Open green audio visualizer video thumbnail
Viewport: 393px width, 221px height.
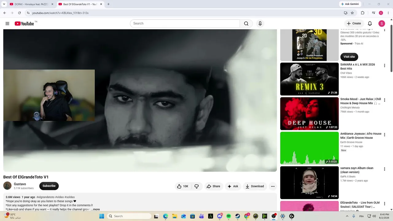[309, 148]
